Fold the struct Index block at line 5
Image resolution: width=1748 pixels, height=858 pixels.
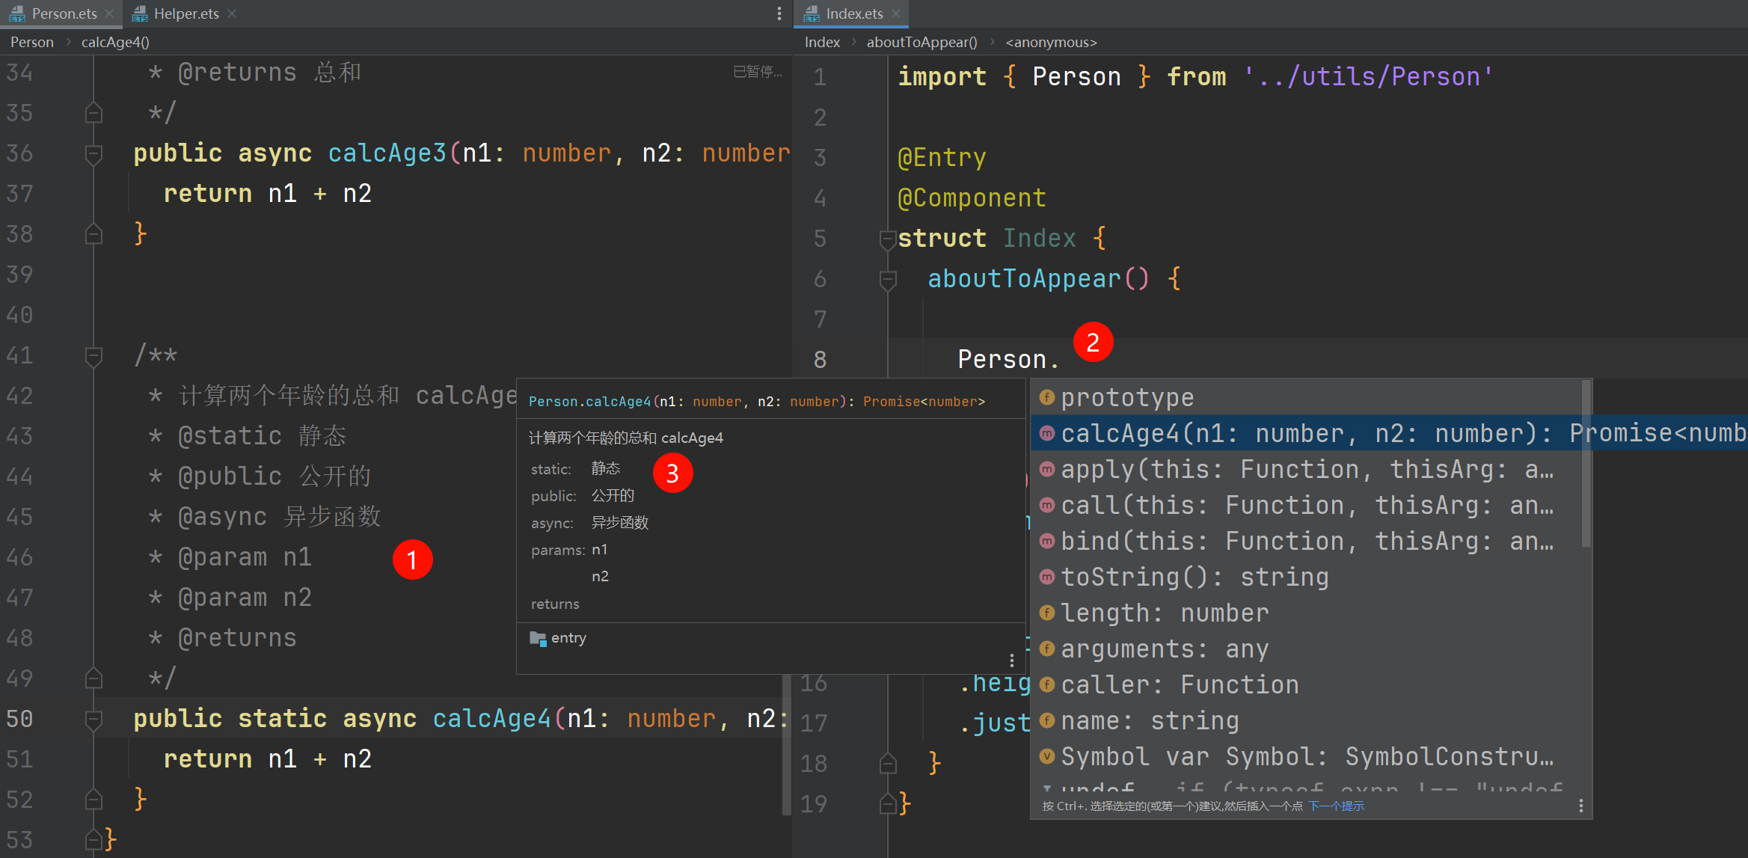[x=888, y=239]
